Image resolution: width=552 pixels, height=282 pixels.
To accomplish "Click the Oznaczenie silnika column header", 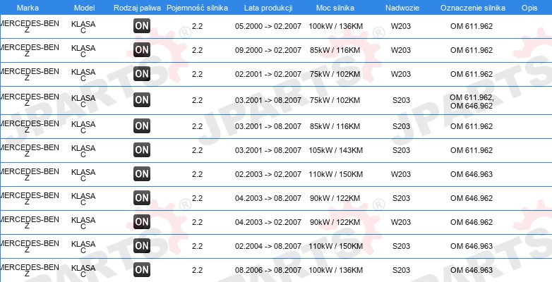I will coord(473,8).
